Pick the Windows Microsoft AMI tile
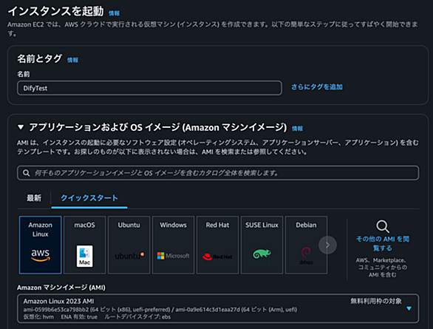 [x=173, y=245]
